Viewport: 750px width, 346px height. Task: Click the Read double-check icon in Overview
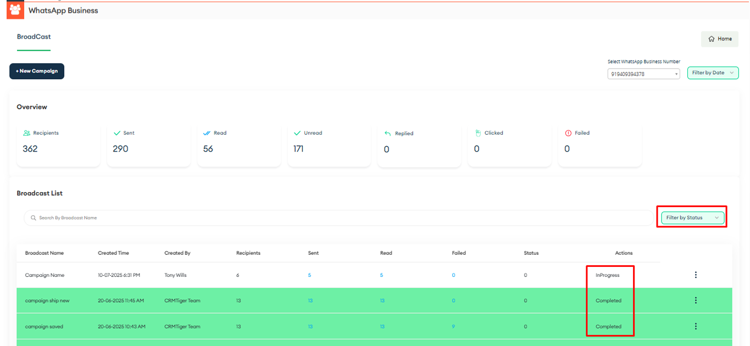click(x=207, y=133)
